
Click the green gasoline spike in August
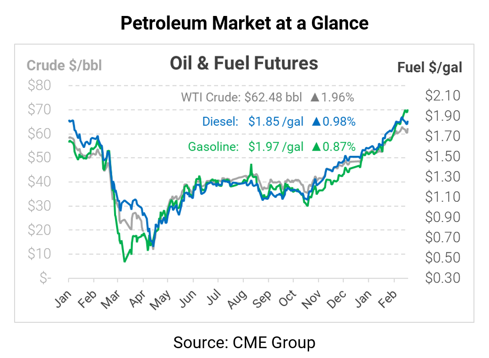pos(252,165)
